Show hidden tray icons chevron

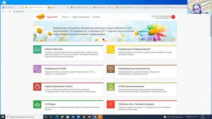(x=185, y=117)
